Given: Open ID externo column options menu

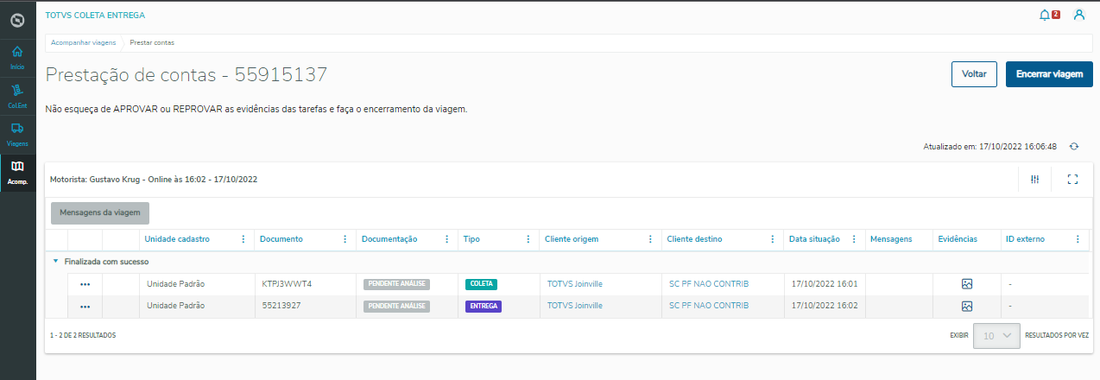Looking at the screenshot, I should coord(1078,239).
